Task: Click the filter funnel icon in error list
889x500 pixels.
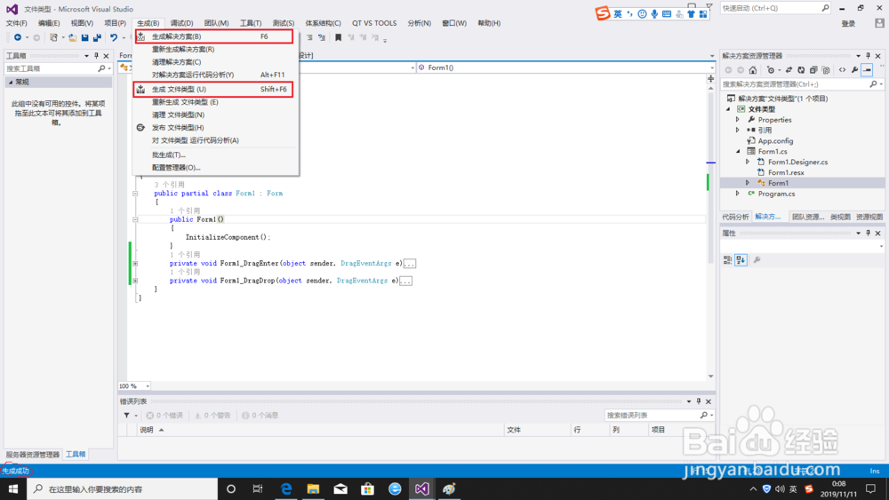Action: (126, 415)
